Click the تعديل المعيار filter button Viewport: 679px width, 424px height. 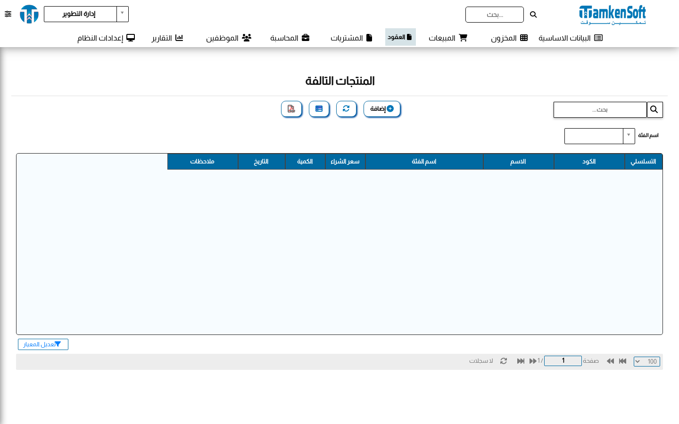pyautogui.click(x=43, y=344)
